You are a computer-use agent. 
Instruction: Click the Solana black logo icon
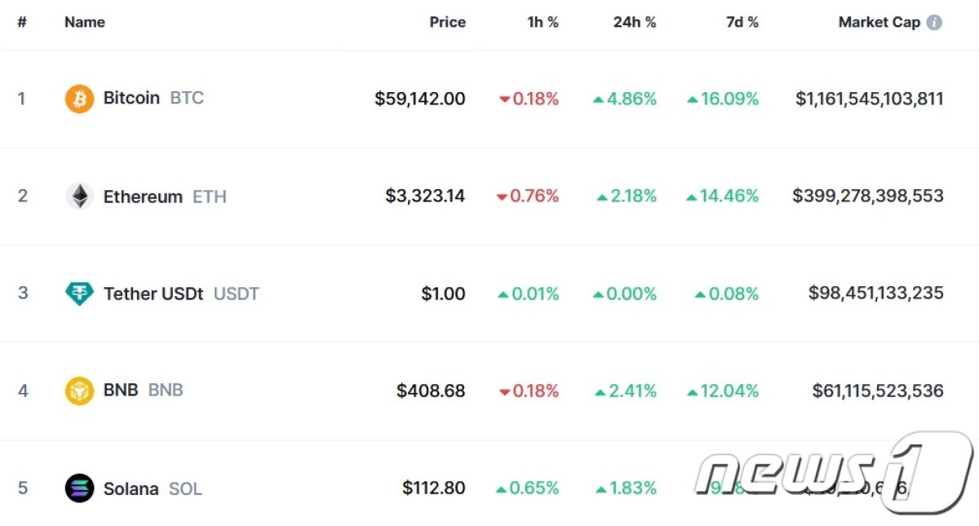(x=79, y=488)
